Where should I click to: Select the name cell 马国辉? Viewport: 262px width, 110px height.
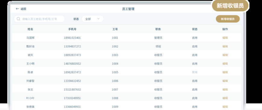tap(30, 38)
